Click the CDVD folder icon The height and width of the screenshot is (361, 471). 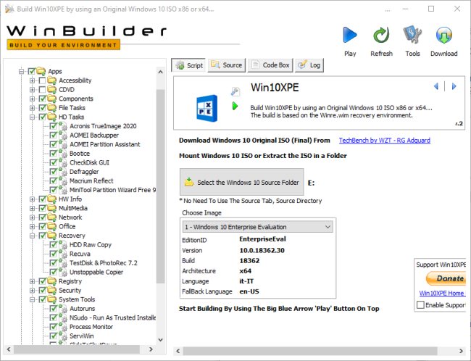click(52, 90)
